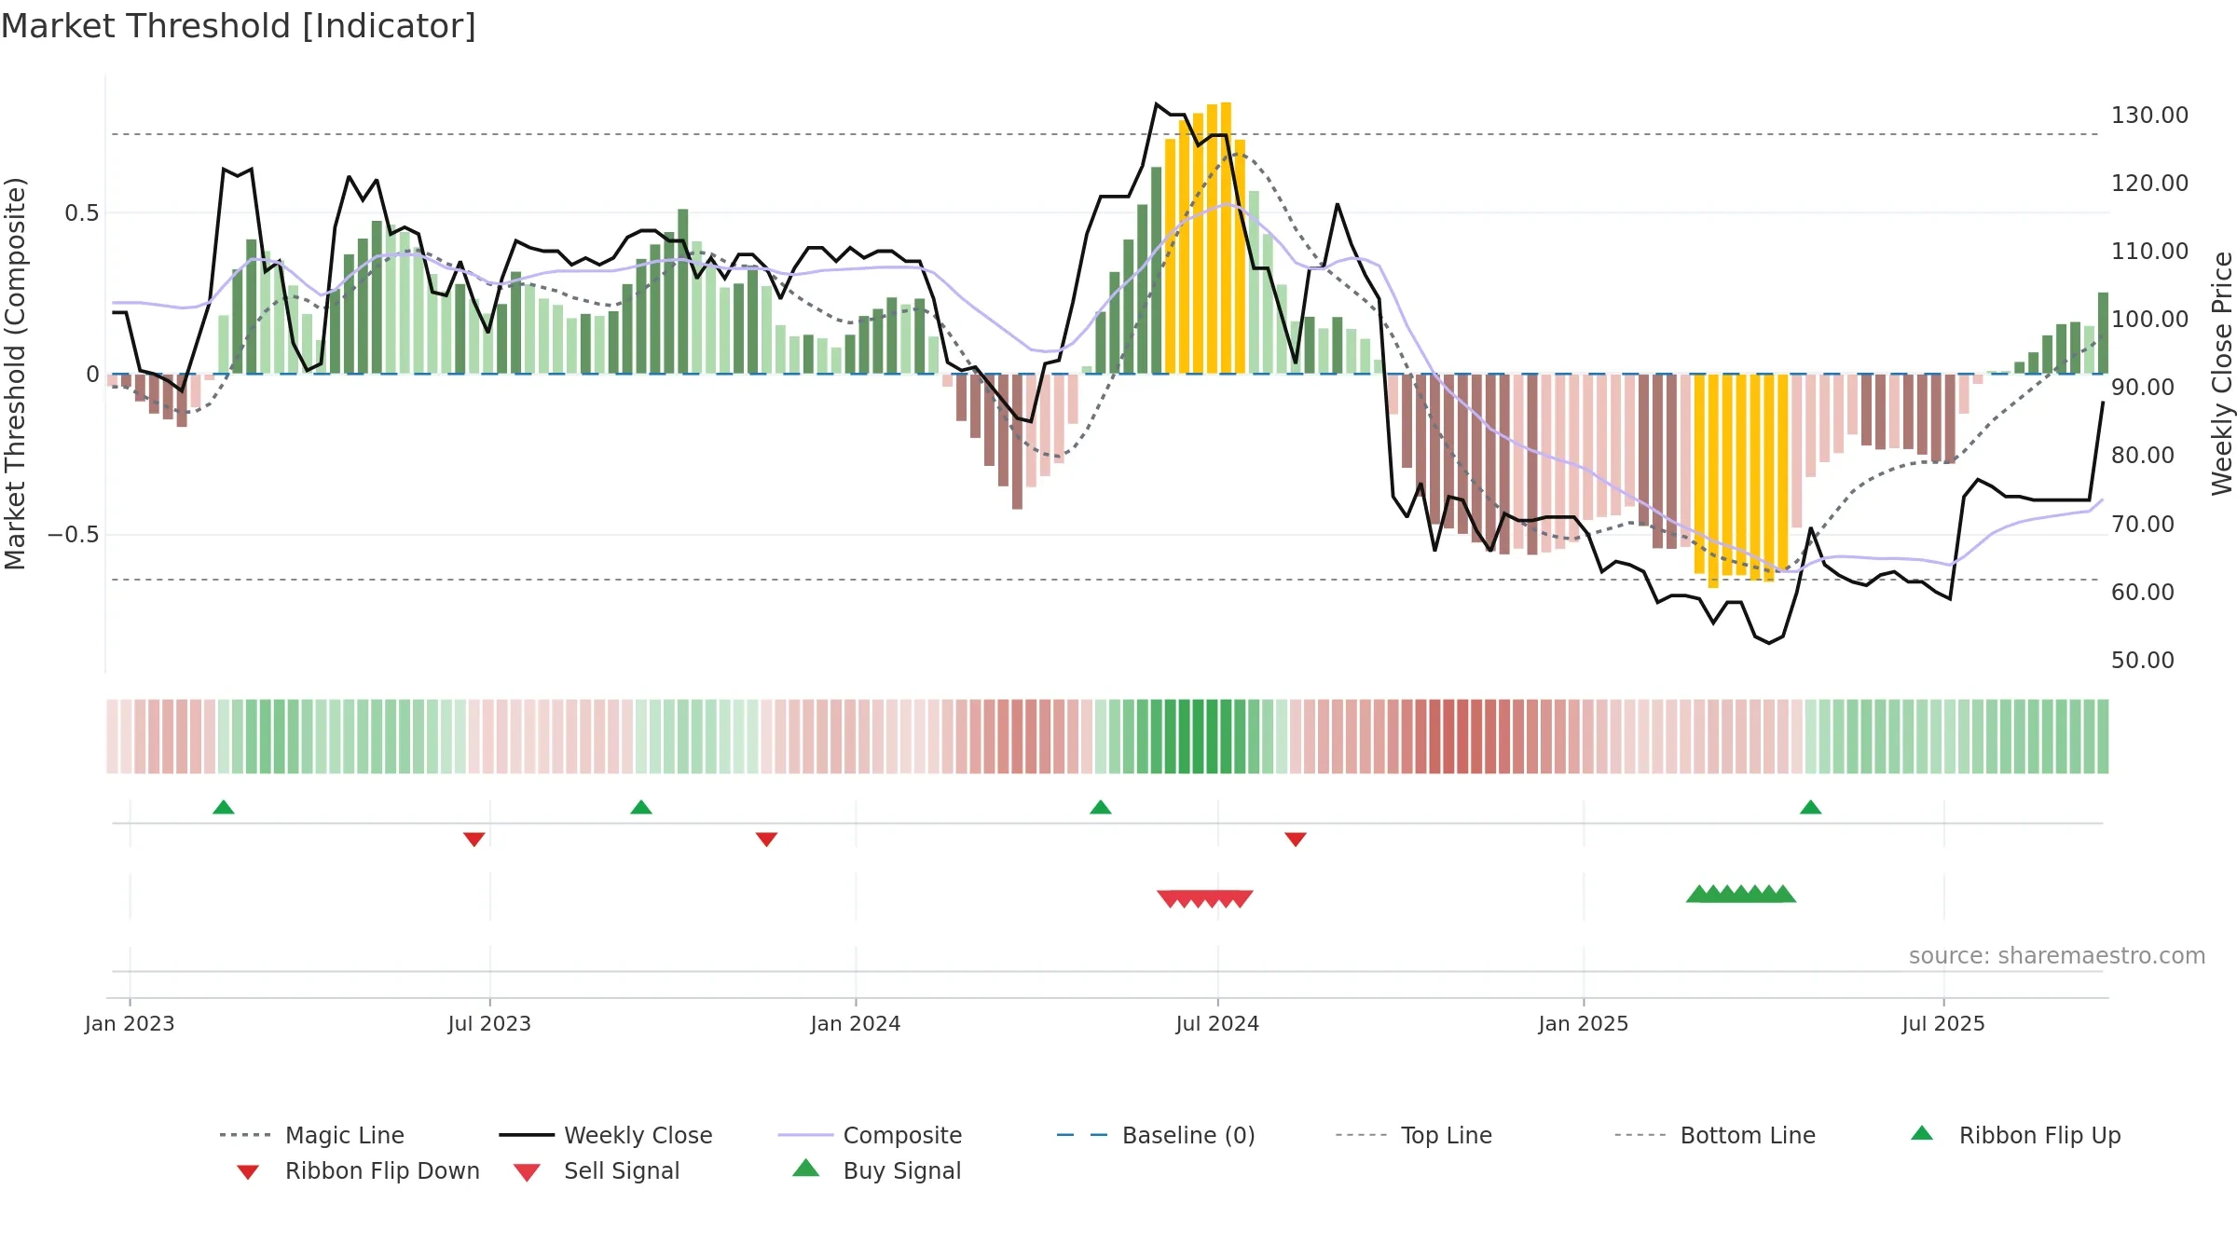Toggle Weekly Close legend entry
Image resolution: width=2237 pixels, height=1258 pixels.
pos(606,1135)
